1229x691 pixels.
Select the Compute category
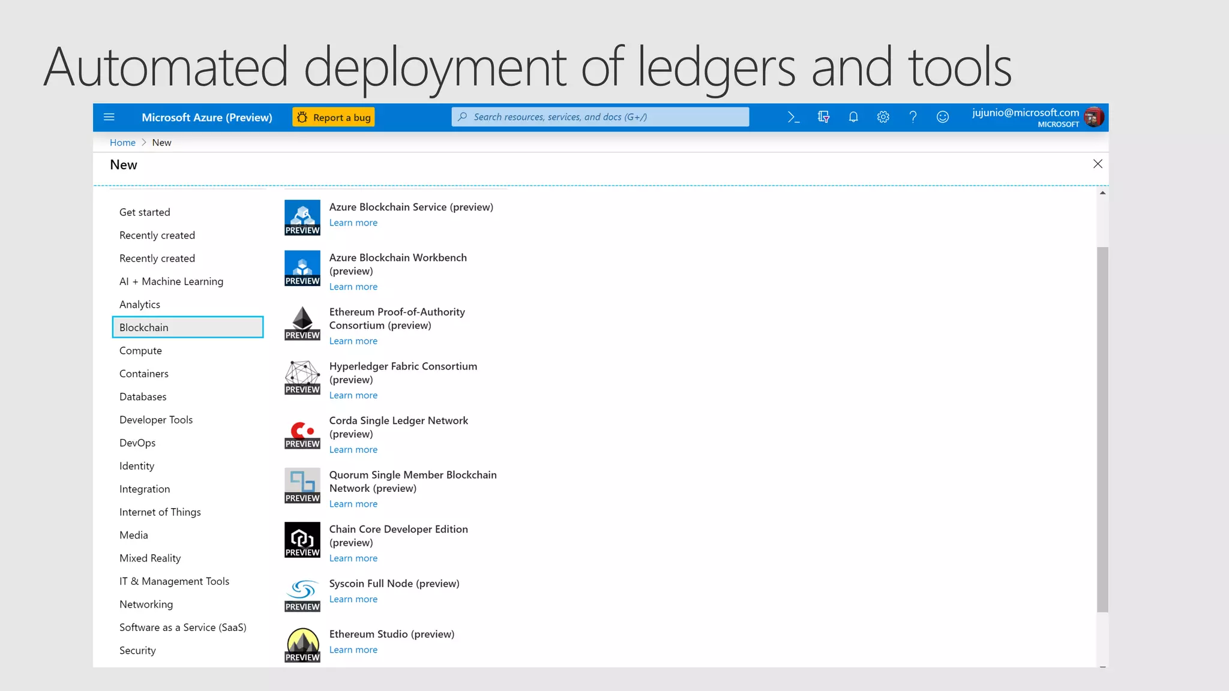pos(140,351)
